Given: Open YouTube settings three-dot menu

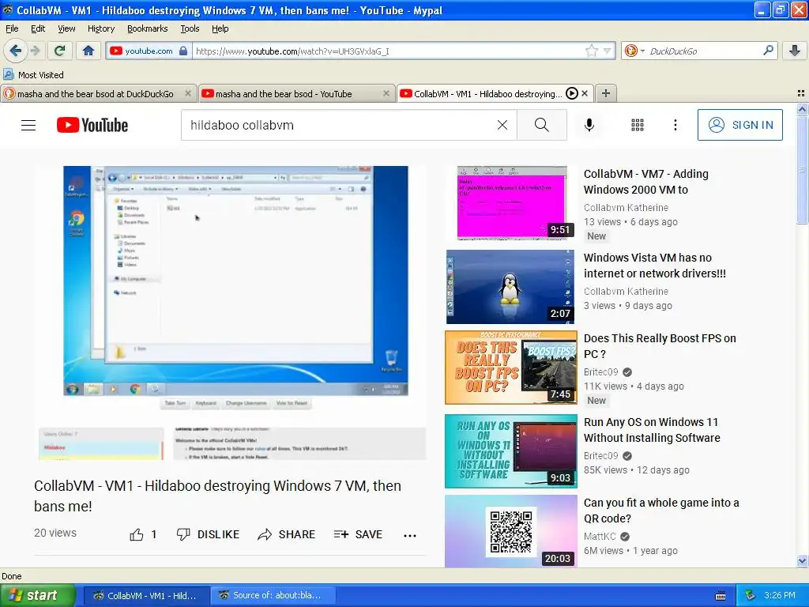Looking at the screenshot, I should tap(675, 125).
